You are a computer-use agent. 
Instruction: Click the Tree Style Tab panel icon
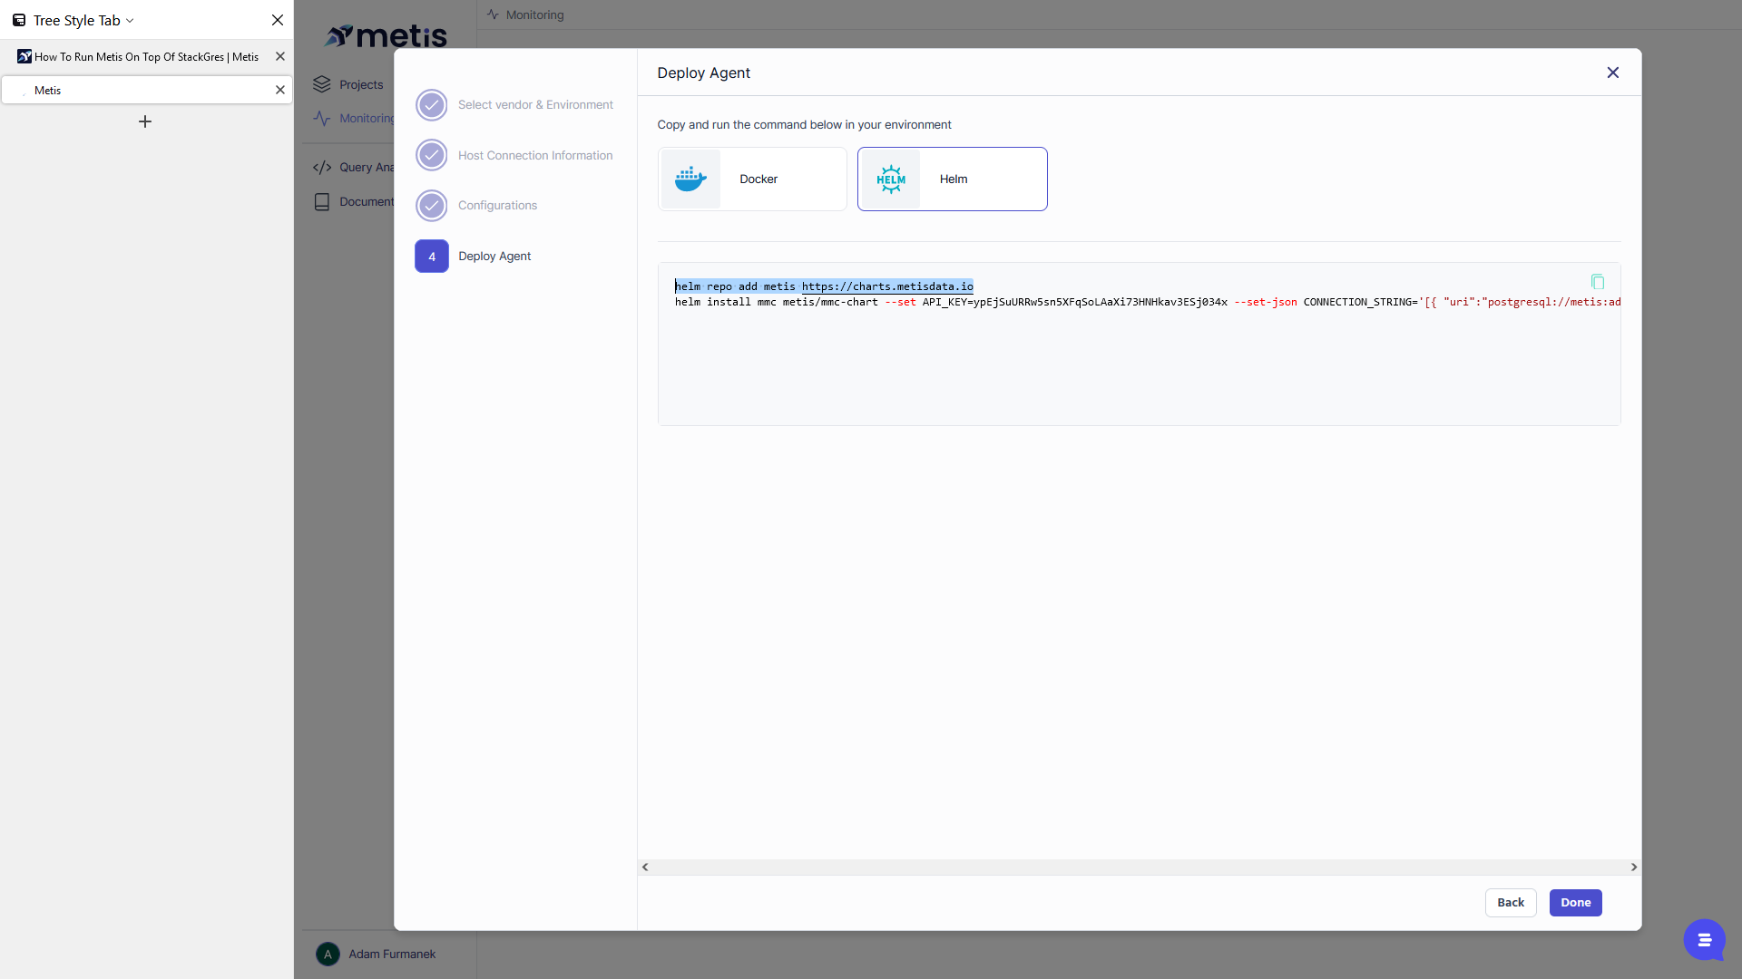(18, 20)
